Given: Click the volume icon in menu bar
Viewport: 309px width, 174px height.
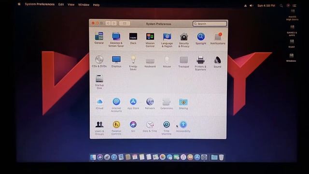Looking at the screenshot, I should (252, 5).
